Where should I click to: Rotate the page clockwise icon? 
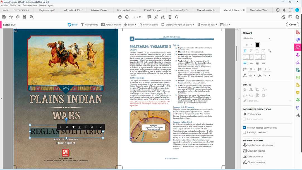[x=177, y=17]
